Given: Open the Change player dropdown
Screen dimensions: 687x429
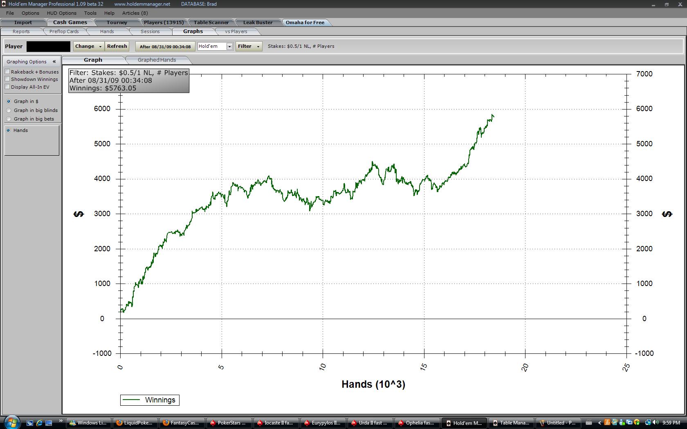Looking at the screenshot, I should point(89,46).
